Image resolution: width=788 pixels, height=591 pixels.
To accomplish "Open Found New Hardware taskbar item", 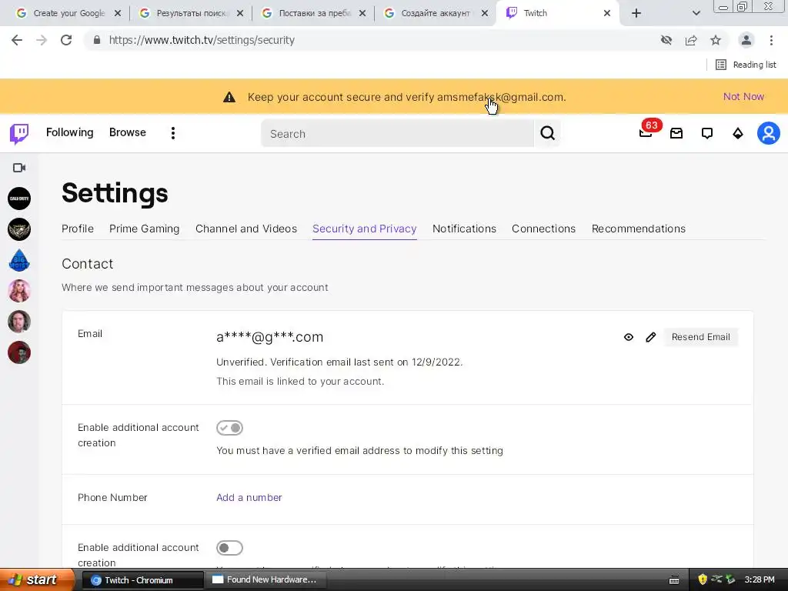I will point(266,579).
